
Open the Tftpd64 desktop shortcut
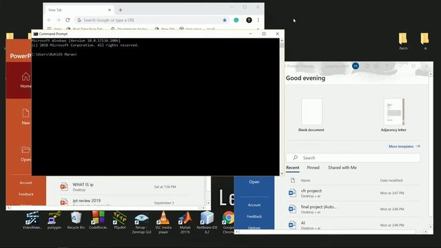[x=119, y=220]
